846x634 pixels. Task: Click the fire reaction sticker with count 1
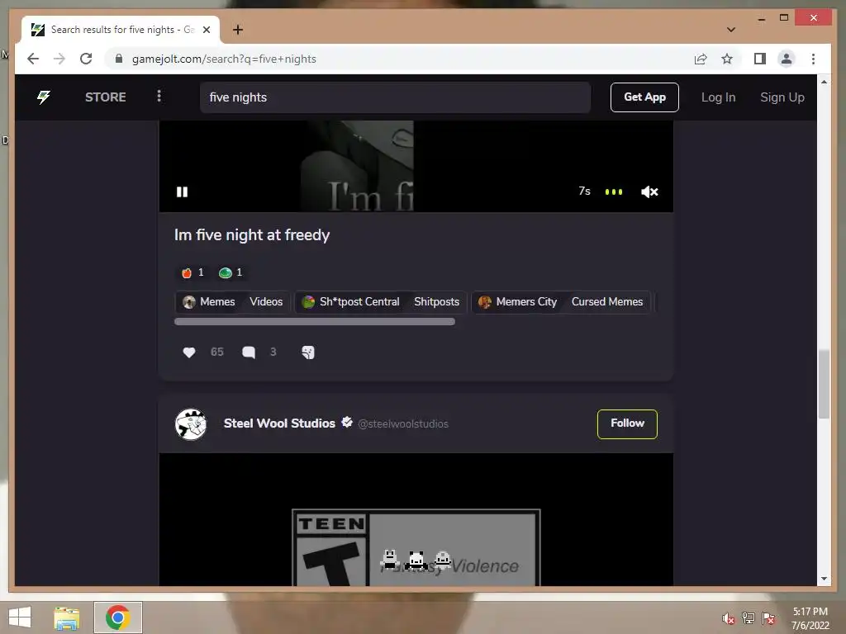(x=192, y=272)
